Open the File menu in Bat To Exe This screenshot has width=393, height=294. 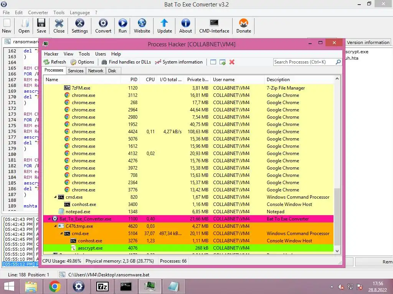coord(6,13)
